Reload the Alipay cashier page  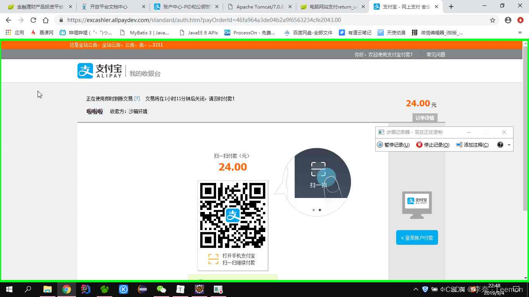pyautogui.click(x=33, y=20)
